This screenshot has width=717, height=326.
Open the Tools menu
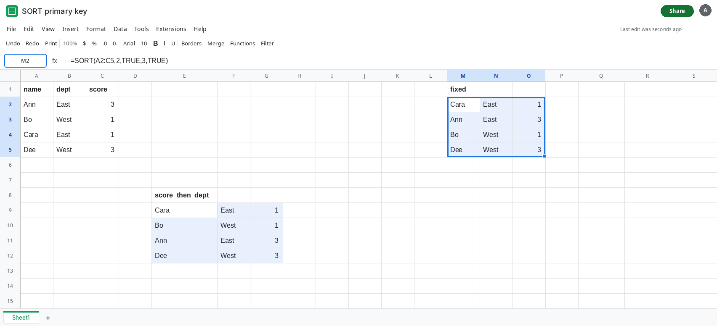pos(141,29)
